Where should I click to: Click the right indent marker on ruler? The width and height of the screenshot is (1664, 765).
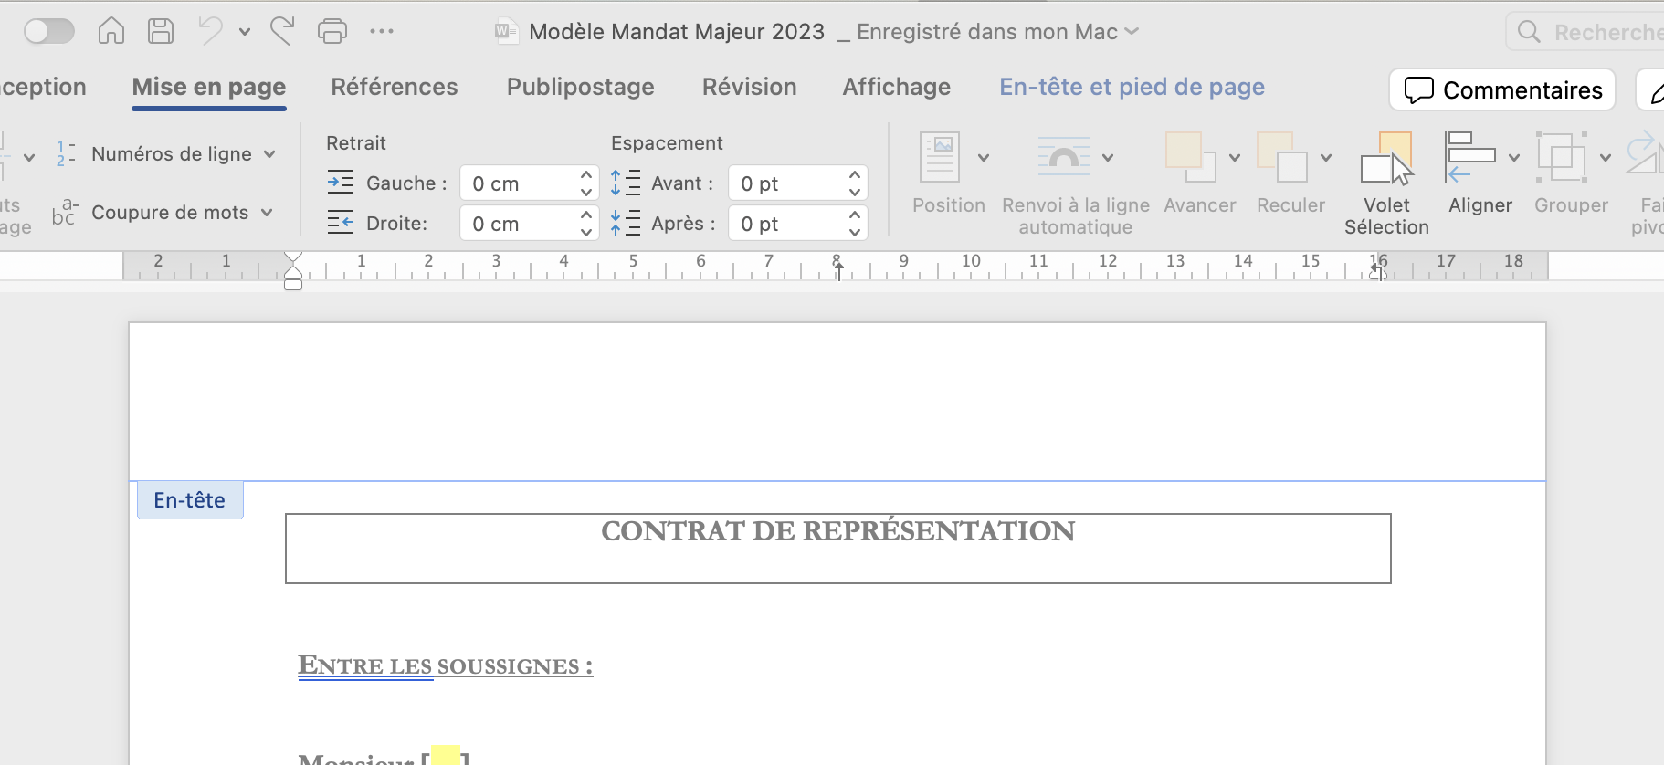[x=1378, y=272]
